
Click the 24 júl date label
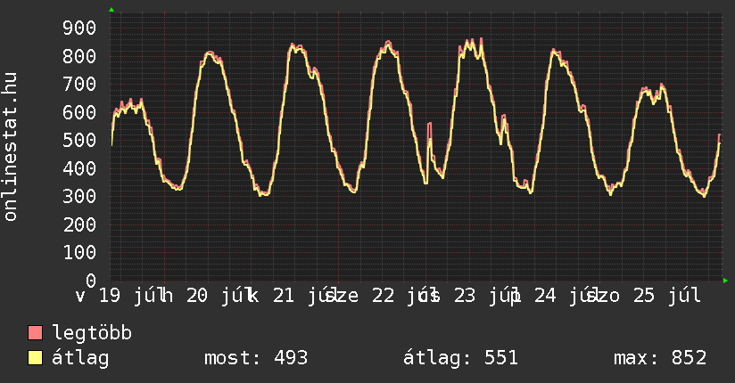[x=565, y=296]
